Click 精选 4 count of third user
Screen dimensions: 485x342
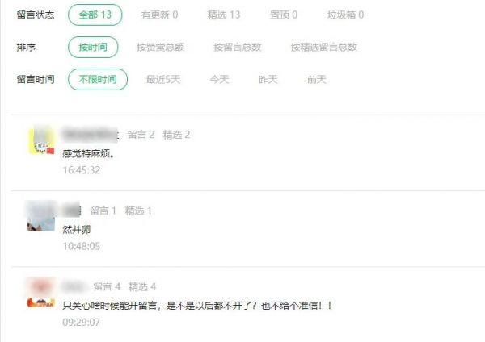pyautogui.click(x=142, y=287)
